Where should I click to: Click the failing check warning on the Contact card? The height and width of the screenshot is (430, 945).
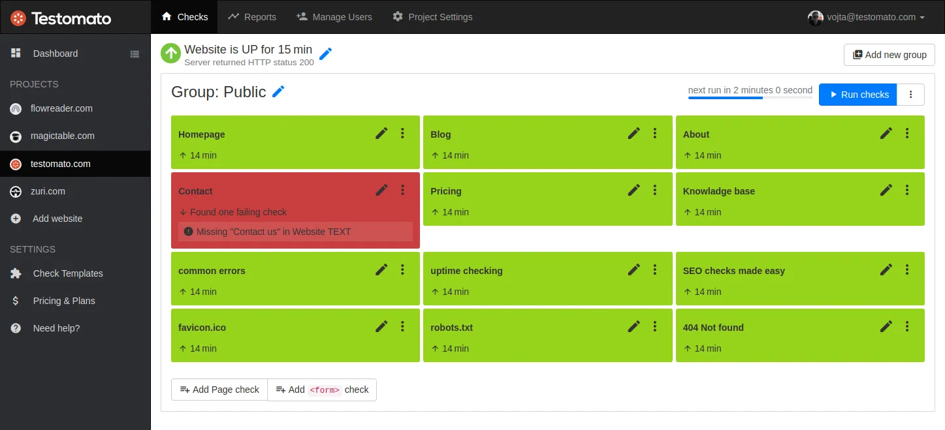coord(295,232)
